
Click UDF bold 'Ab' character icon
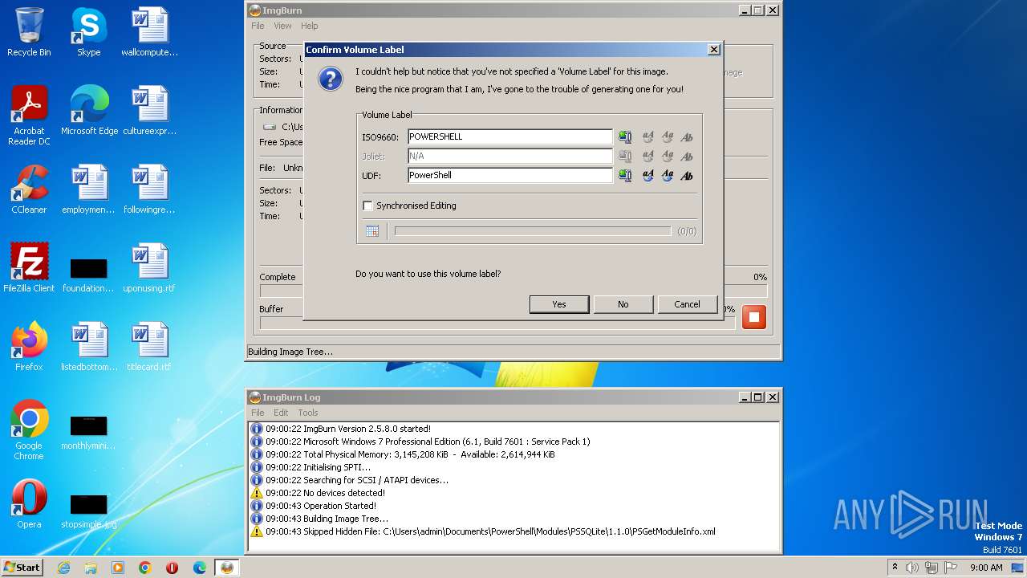687,176
